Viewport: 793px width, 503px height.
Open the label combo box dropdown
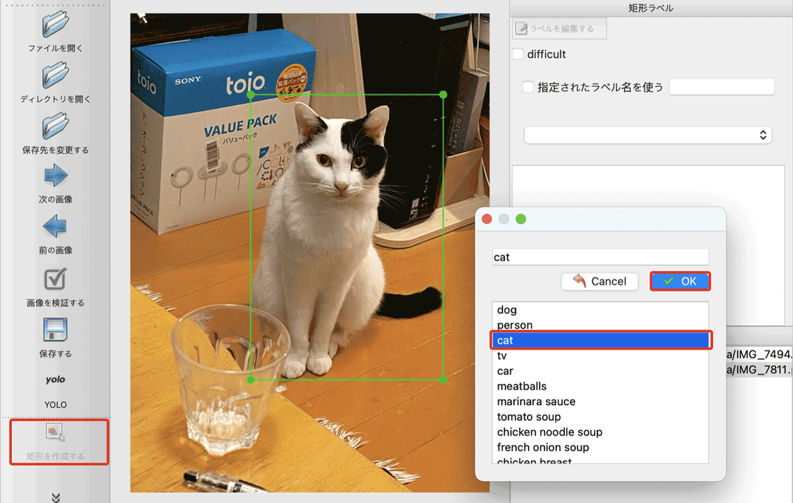point(646,134)
